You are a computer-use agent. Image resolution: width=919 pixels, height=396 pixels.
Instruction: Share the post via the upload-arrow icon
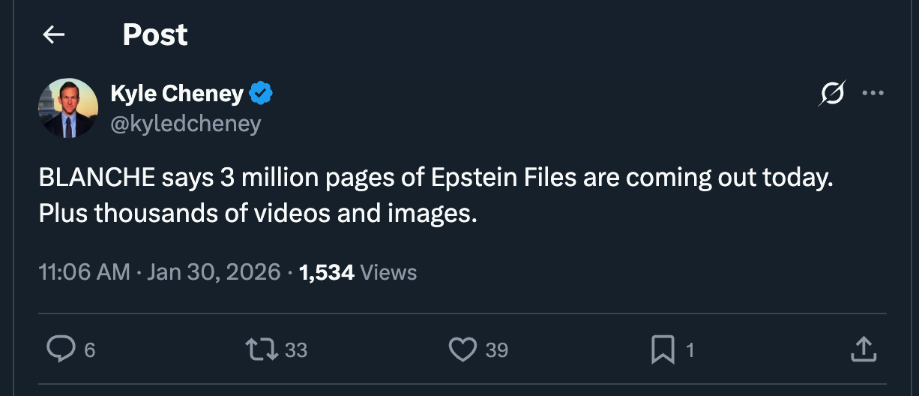pyautogui.click(x=863, y=349)
